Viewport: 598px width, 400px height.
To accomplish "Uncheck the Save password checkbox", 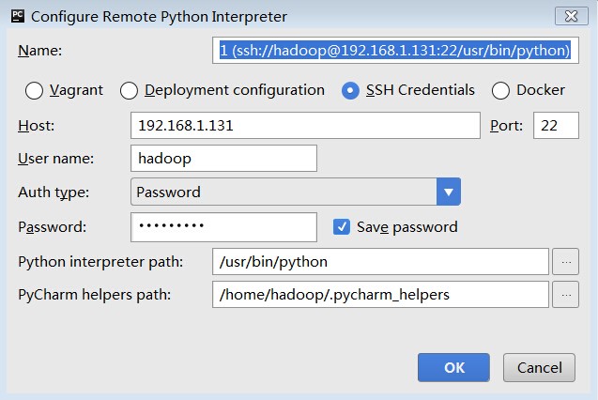I will [342, 227].
